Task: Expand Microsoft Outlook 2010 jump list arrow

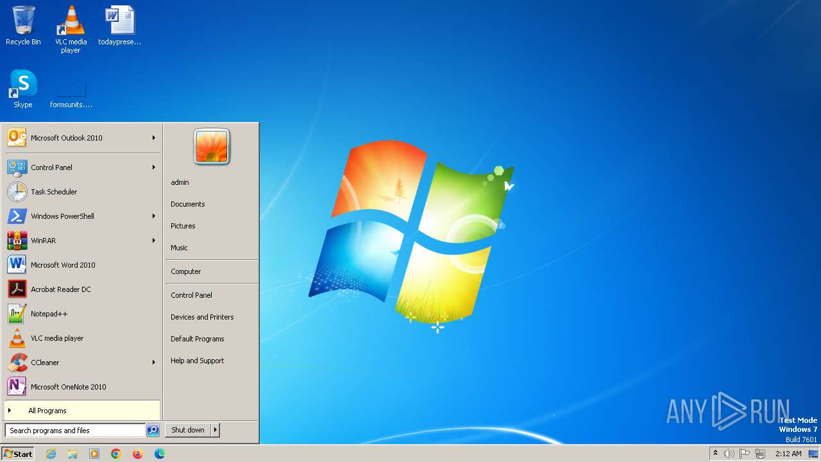Action: (x=154, y=138)
